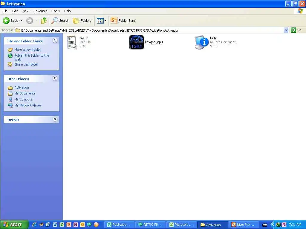This screenshot has height=229, width=306.
Task: Click the 'file_id' file name text
Action: click(84, 38)
